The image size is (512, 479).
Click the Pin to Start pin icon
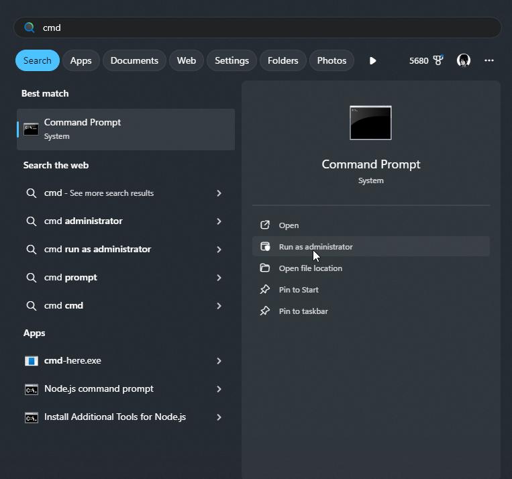[265, 289]
